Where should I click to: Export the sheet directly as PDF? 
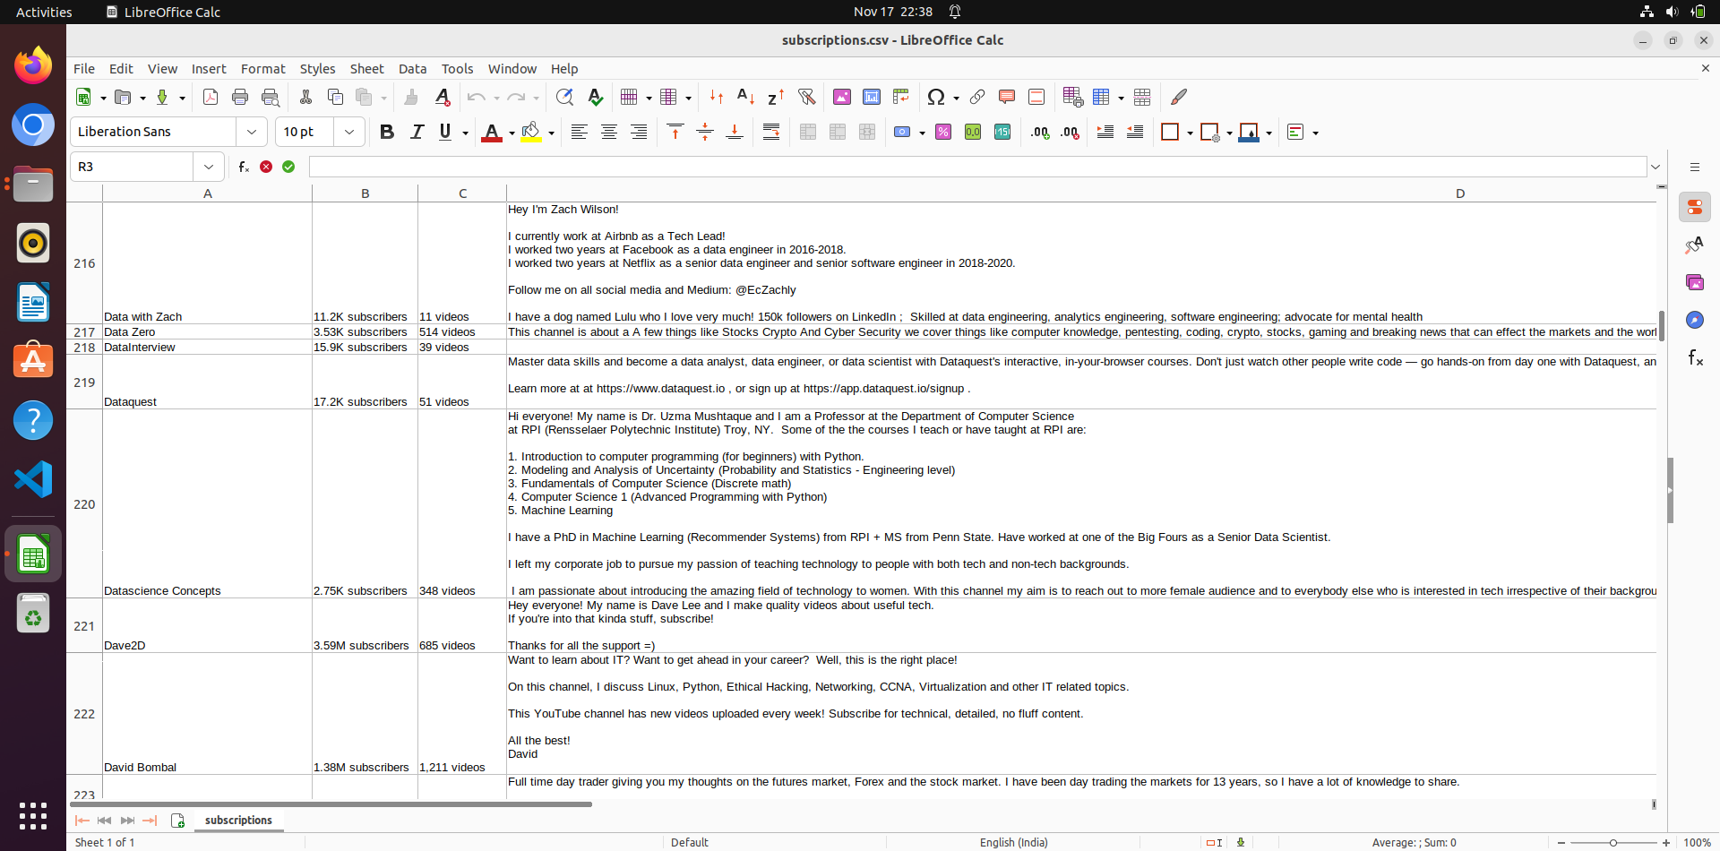pos(211,97)
